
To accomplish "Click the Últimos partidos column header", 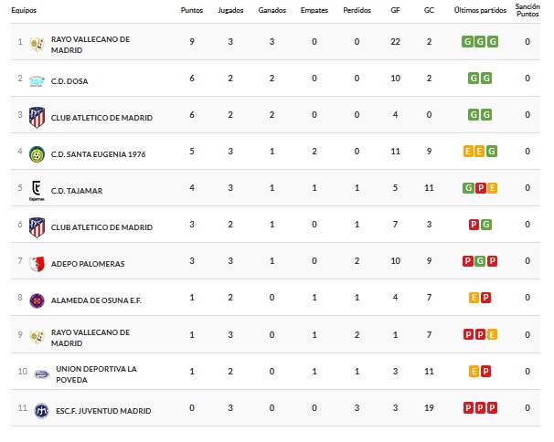I will [x=479, y=10].
